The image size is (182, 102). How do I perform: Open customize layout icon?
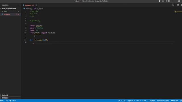[x=169, y=1]
